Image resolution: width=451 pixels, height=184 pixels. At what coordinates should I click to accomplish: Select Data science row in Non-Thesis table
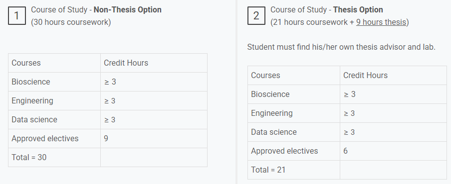108,119
